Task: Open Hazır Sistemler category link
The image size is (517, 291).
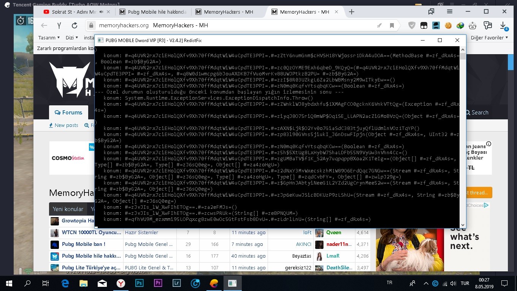Action: pyautogui.click(x=141, y=232)
